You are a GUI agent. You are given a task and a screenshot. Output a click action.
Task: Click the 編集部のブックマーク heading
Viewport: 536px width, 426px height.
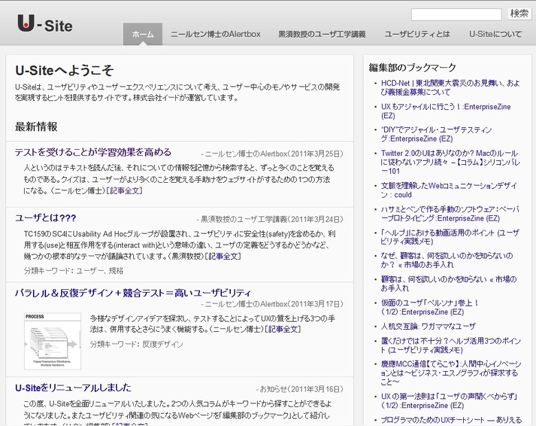click(x=412, y=67)
